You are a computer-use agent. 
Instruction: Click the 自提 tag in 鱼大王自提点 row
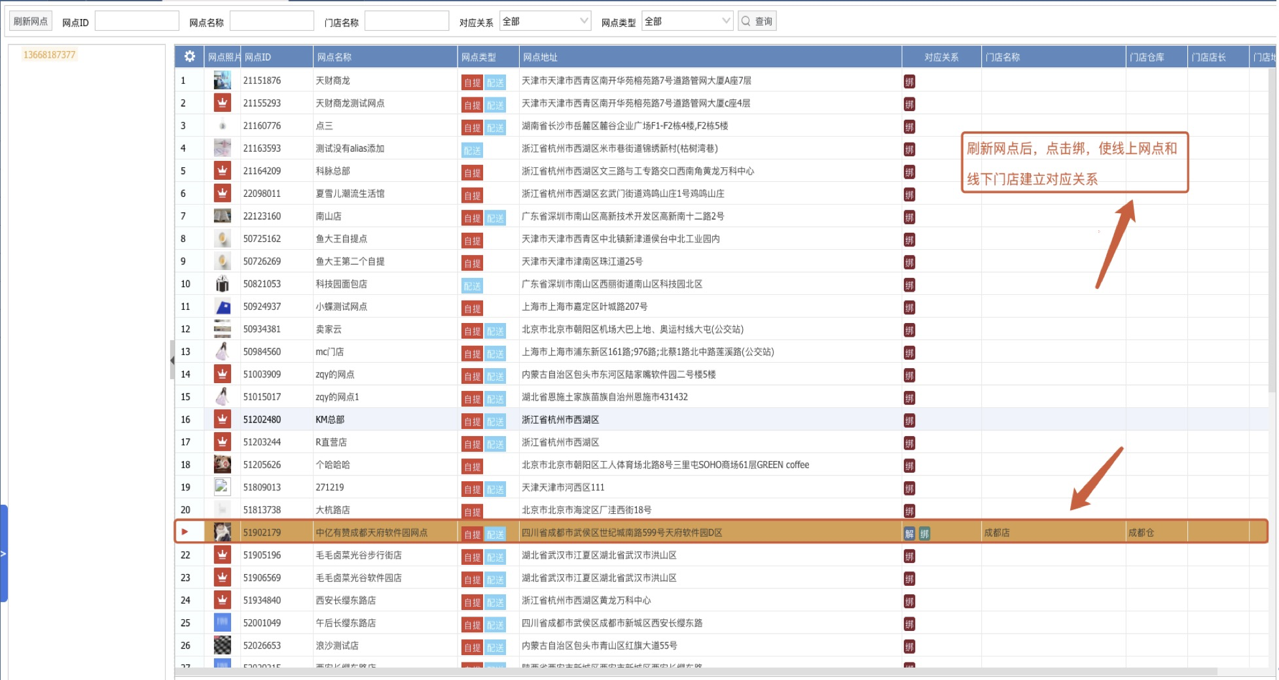(x=472, y=241)
